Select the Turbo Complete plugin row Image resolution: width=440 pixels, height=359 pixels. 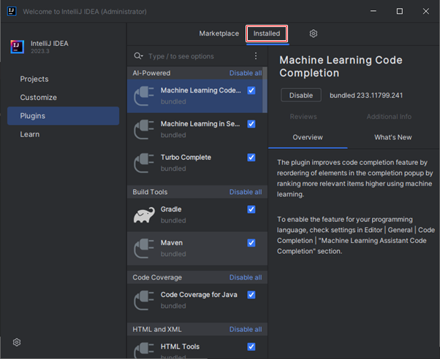pos(197,163)
